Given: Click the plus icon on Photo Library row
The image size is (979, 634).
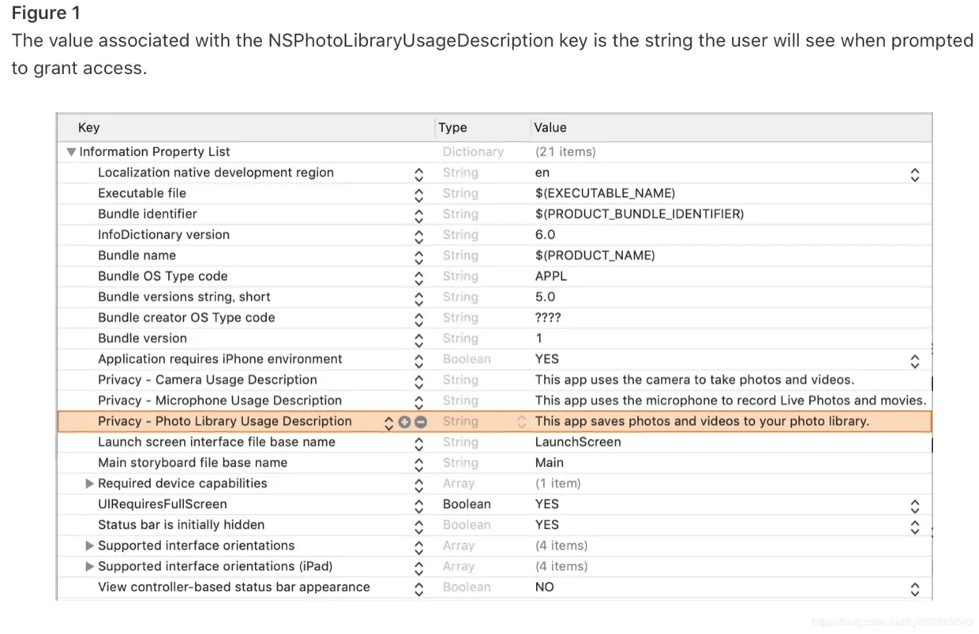Looking at the screenshot, I should click(x=405, y=422).
